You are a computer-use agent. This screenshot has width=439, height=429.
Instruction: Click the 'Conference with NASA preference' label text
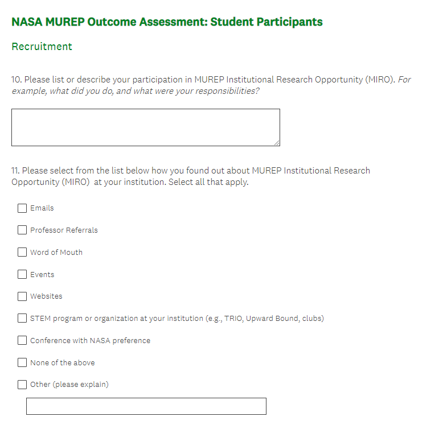[x=90, y=341]
